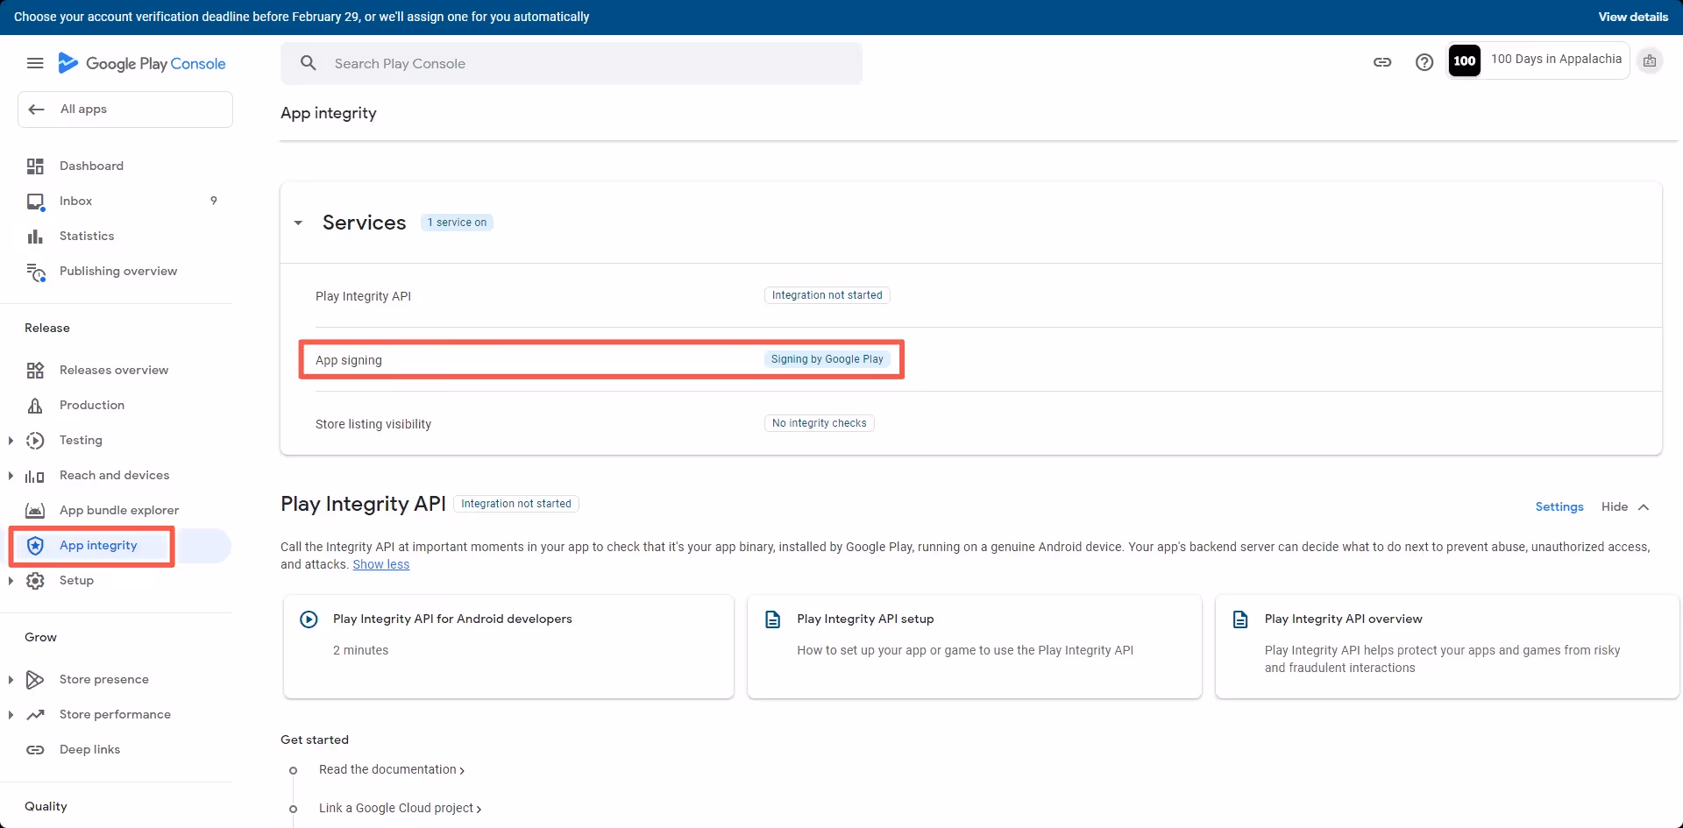Click 'Integration not started' chip beside API heading

click(x=516, y=504)
